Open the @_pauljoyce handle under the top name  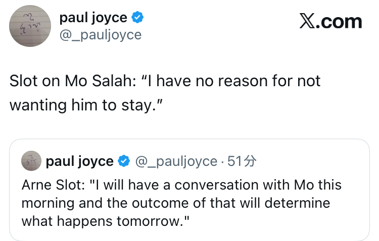100,34
